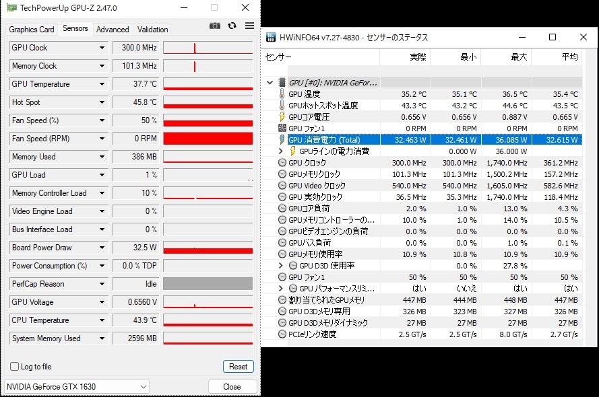Click the clock icon beside GPU 実効クロック
Viewport: 599px width, 397px height.
click(x=282, y=196)
